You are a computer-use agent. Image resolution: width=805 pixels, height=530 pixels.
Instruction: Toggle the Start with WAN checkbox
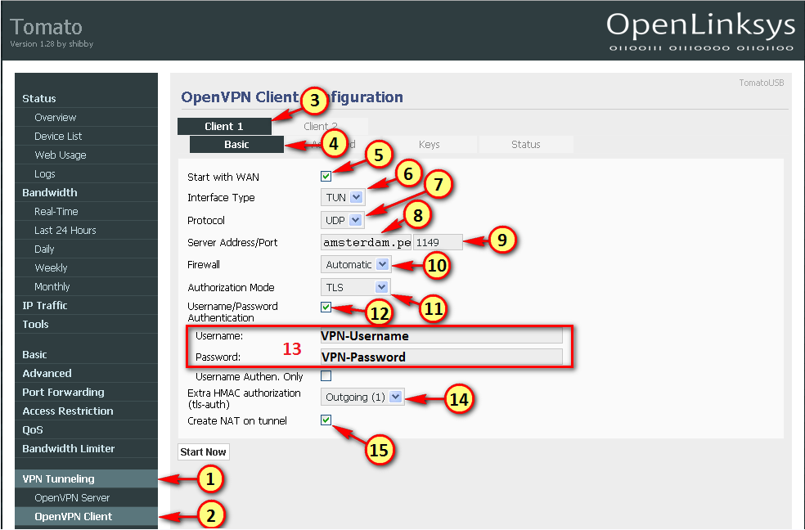point(326,177)
